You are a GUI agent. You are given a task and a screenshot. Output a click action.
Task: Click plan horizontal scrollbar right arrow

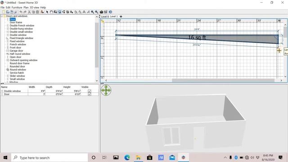coord(281,81)
